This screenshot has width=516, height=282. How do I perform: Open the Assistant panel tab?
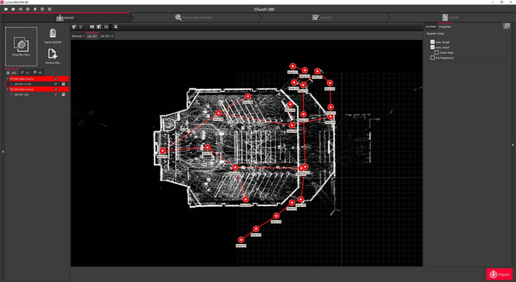tap(430, 27)
